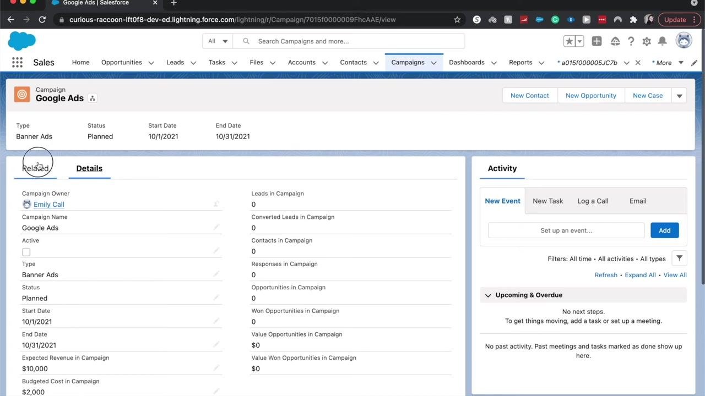This screenshot has width=705, height=396.
Task: Open the Log a Call tab
Action: click(593, 201)
